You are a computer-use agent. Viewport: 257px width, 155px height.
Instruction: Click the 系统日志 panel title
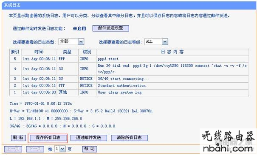click(12, 5)
